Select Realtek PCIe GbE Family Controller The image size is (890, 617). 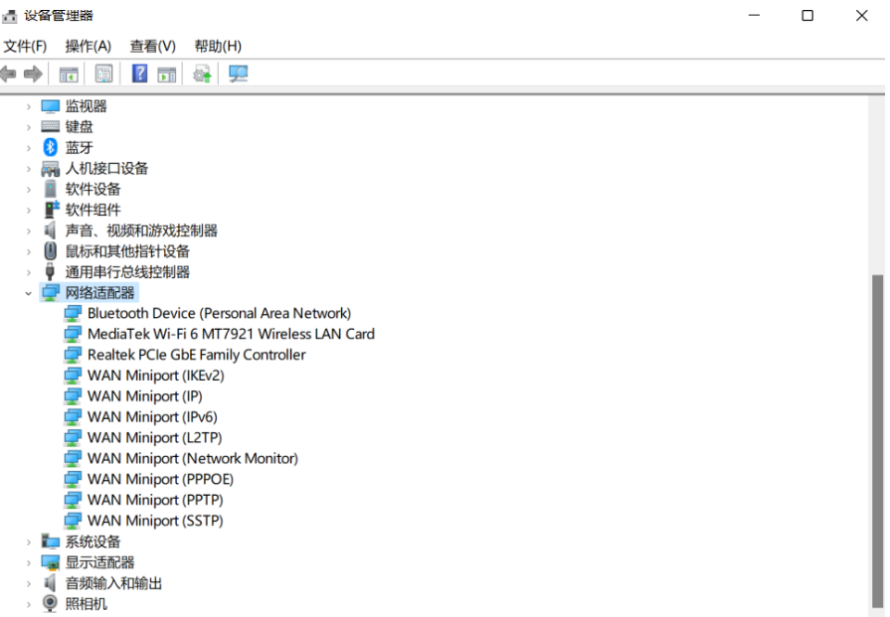(x=196, y=355)
